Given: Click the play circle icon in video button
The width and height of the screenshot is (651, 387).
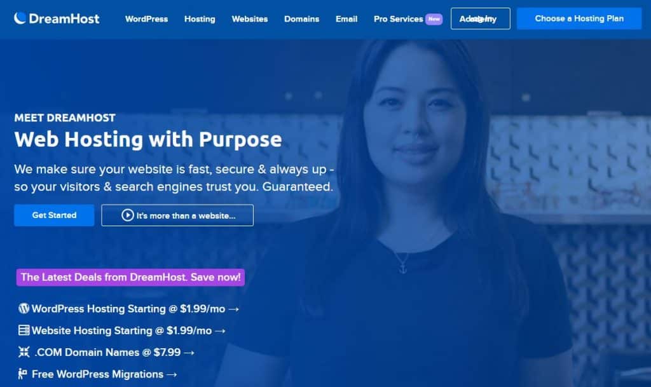Looking at the screenshot, I should point(127,215).
